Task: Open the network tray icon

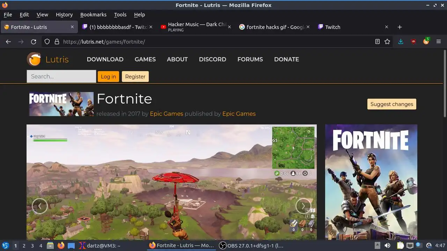Action: 410,245
